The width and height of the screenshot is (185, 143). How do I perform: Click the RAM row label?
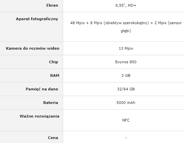tap(55, 75)
